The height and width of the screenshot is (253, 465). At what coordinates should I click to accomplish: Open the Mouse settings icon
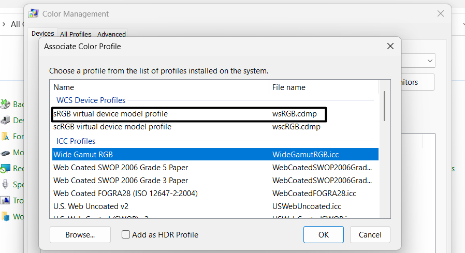[5, 153]
